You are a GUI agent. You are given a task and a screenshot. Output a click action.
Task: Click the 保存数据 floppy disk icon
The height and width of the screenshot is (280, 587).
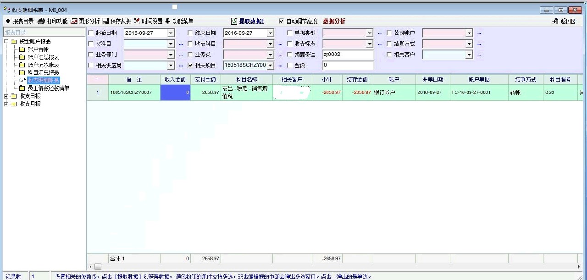click(x=105, y=21)
